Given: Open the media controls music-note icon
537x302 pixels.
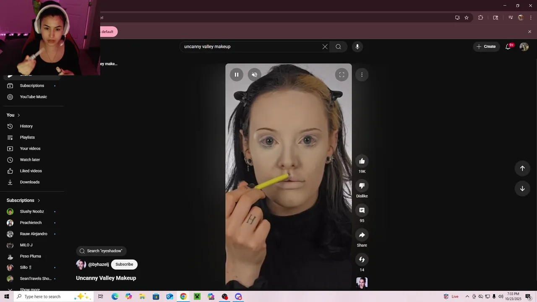Looking at the screenshot, I should tap(511, 18).
